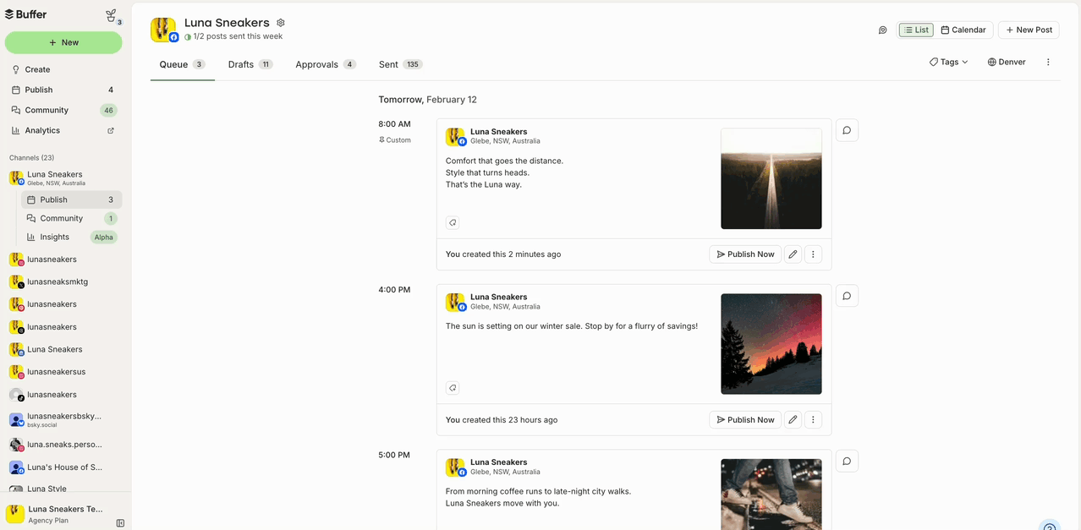Open overflow menu on the 4:00 PM post
Viewport: 1081px width, 530px height.
(813, 419)
